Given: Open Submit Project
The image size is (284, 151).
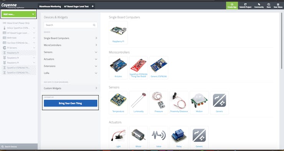Looking at the screenshot, I should click(245, 6).
